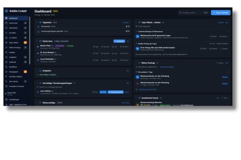Click the Demo badge next to Dashboard
The width and height of the screenshot is (241, 160).
55,11
